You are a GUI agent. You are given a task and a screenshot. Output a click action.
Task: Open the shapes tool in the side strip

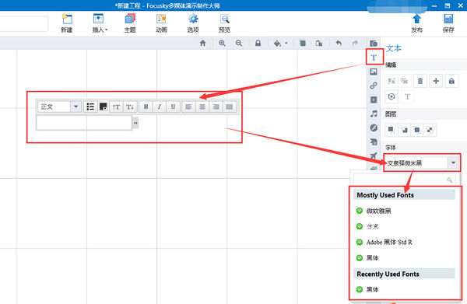[x=374, y=44]
